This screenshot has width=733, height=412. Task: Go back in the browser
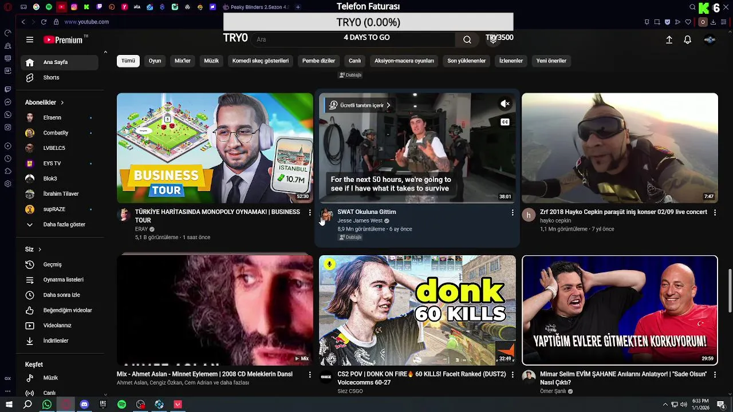pos(23,22)
